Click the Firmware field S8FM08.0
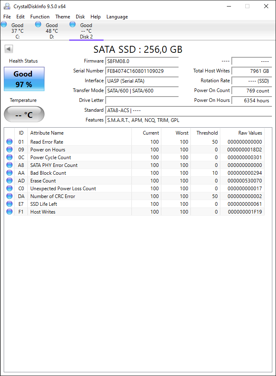 tap(142, 61)
